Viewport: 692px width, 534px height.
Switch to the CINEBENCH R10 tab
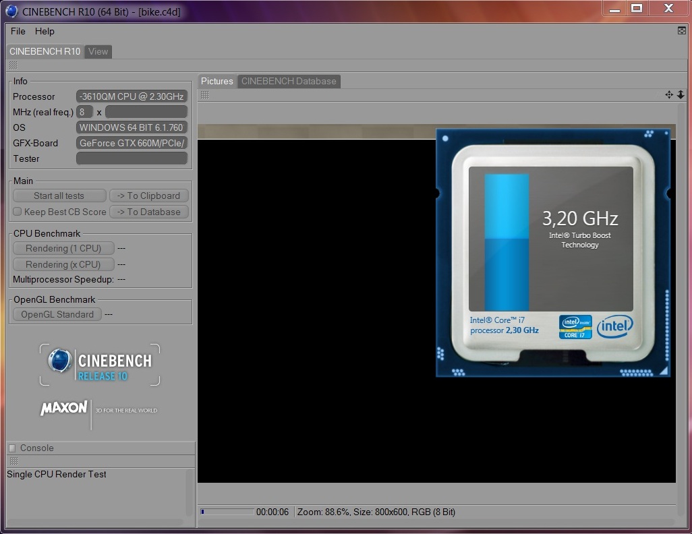[x=45, y=51]
